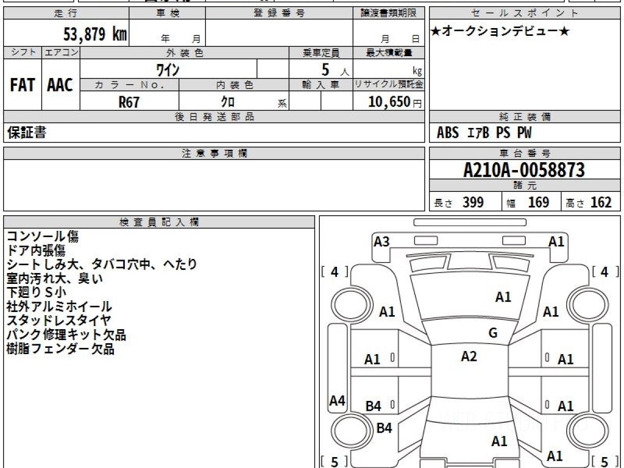Click the A3 damage mark on diagram
Screen dimensions: 624x468
pyautogui.click(x=382, y=241)
